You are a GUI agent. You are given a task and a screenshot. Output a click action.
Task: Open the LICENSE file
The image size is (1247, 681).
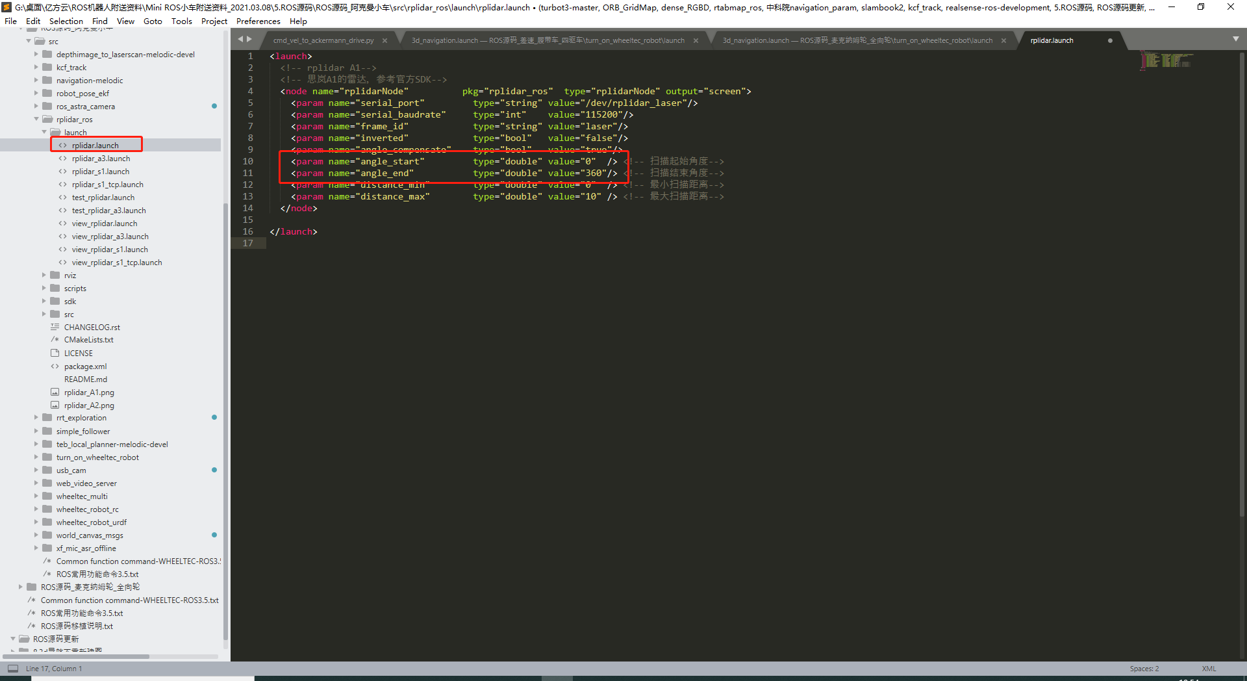[x=78, y=353]
